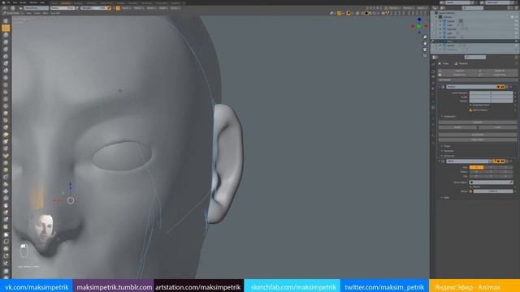Open the Falloff popover in header
520x292 pixels.
coord(164,8)
